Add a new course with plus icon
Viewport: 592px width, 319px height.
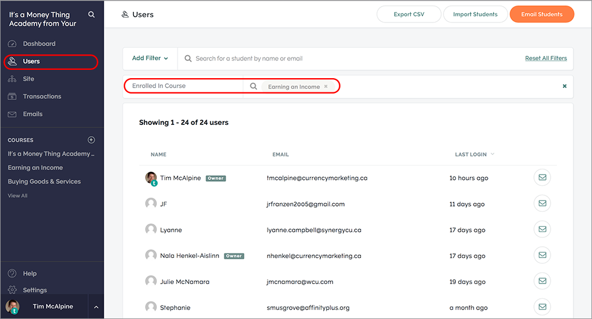tap(91, 140)
